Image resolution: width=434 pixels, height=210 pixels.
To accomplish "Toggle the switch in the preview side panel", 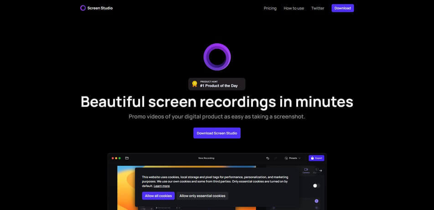I will (316, 186).
